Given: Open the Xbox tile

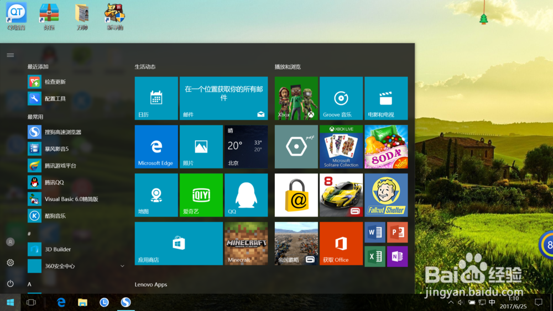Looking at the screenshot, I should (296, 98).
